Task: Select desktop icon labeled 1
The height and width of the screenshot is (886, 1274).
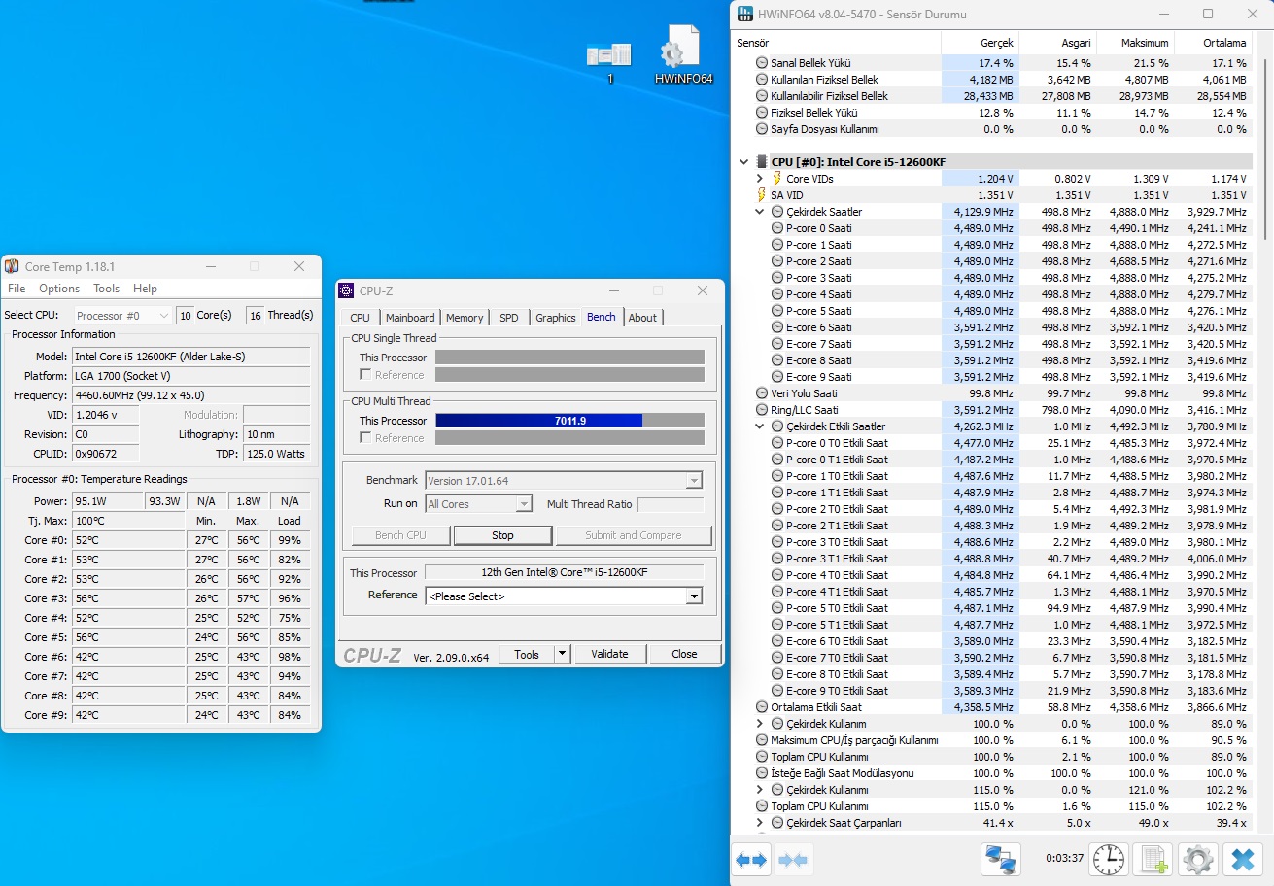Action: pyautogui.click(x=609, y=58)
